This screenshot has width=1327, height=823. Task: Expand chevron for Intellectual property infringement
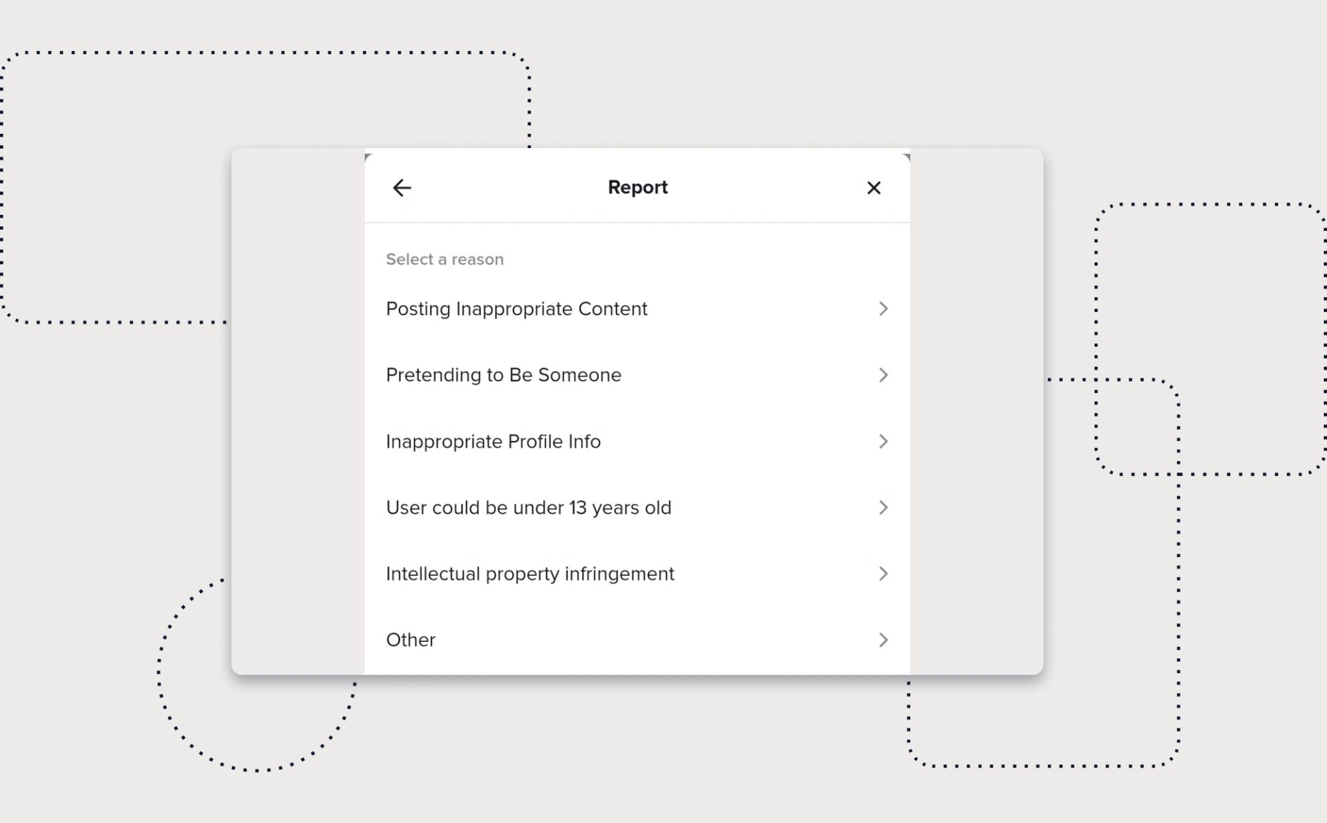[x=883, y=574]
